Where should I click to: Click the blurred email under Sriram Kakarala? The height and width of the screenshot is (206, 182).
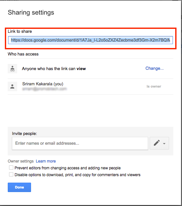[x=45, y=89]
